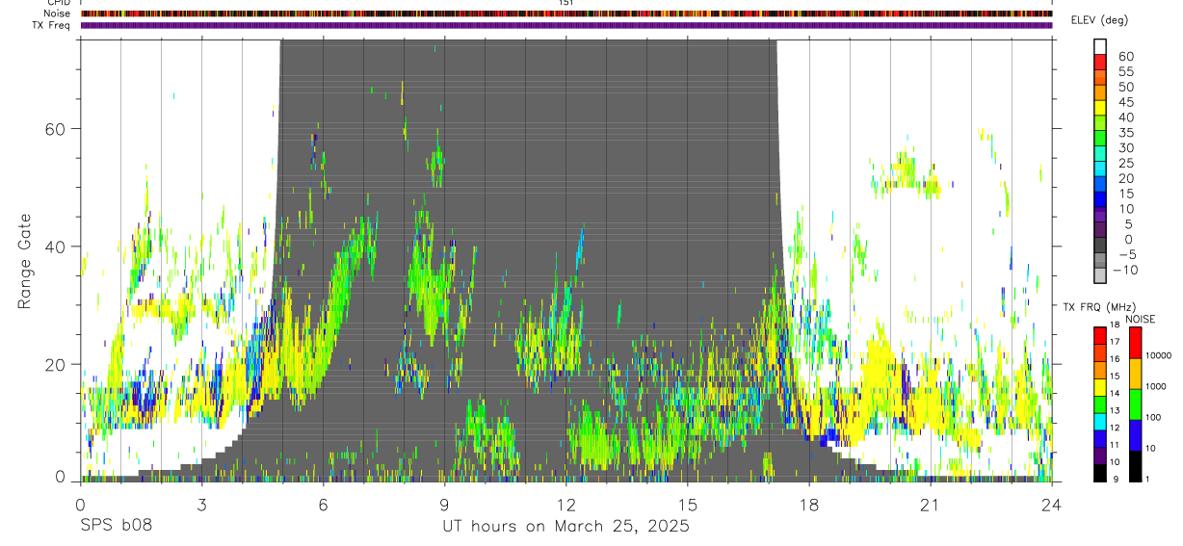
Task: Select the green 100 noise legend block
Action: [1133, 403]
